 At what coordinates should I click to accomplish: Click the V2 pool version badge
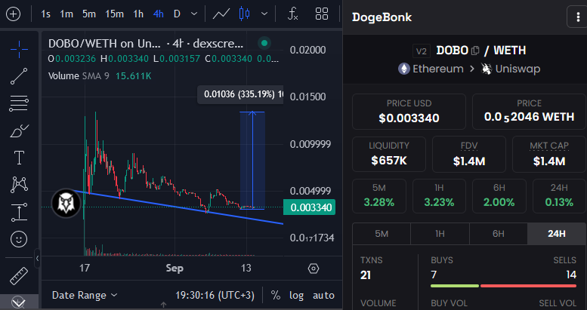point(422,51)
